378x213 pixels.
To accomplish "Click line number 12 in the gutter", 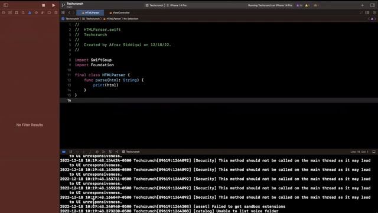I will tap(69, 80).
